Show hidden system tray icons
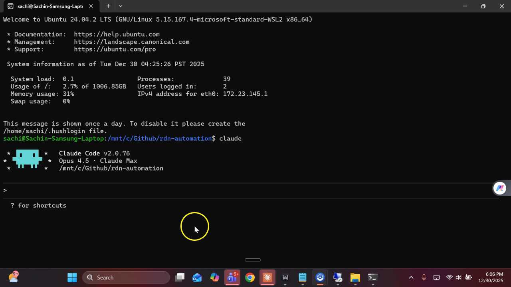Screen dimensions: 511x287 tap(411, 277)
